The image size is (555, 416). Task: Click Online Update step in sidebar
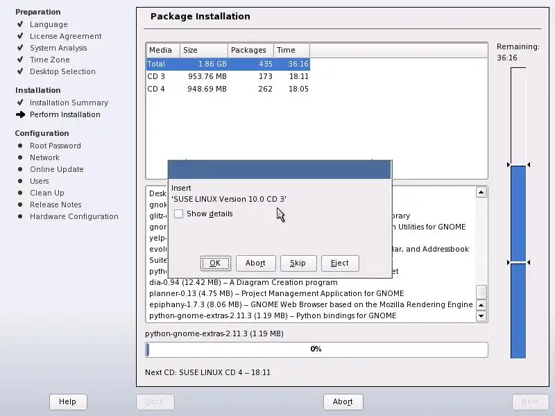click(x=57, y=169)
